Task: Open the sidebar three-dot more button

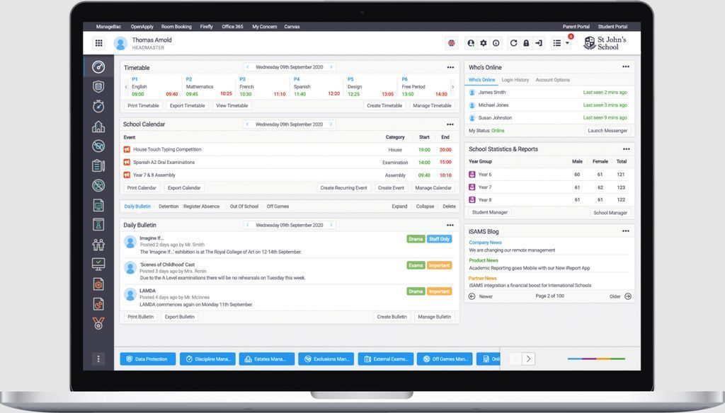Action: [x=98, y=359]
